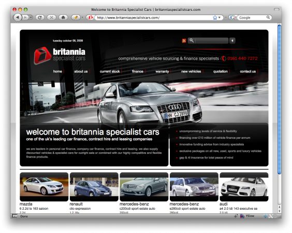Open the back/forward history dropdown arrow
The height and width of the screenshot is (233, 292).
tap(31, 18)
